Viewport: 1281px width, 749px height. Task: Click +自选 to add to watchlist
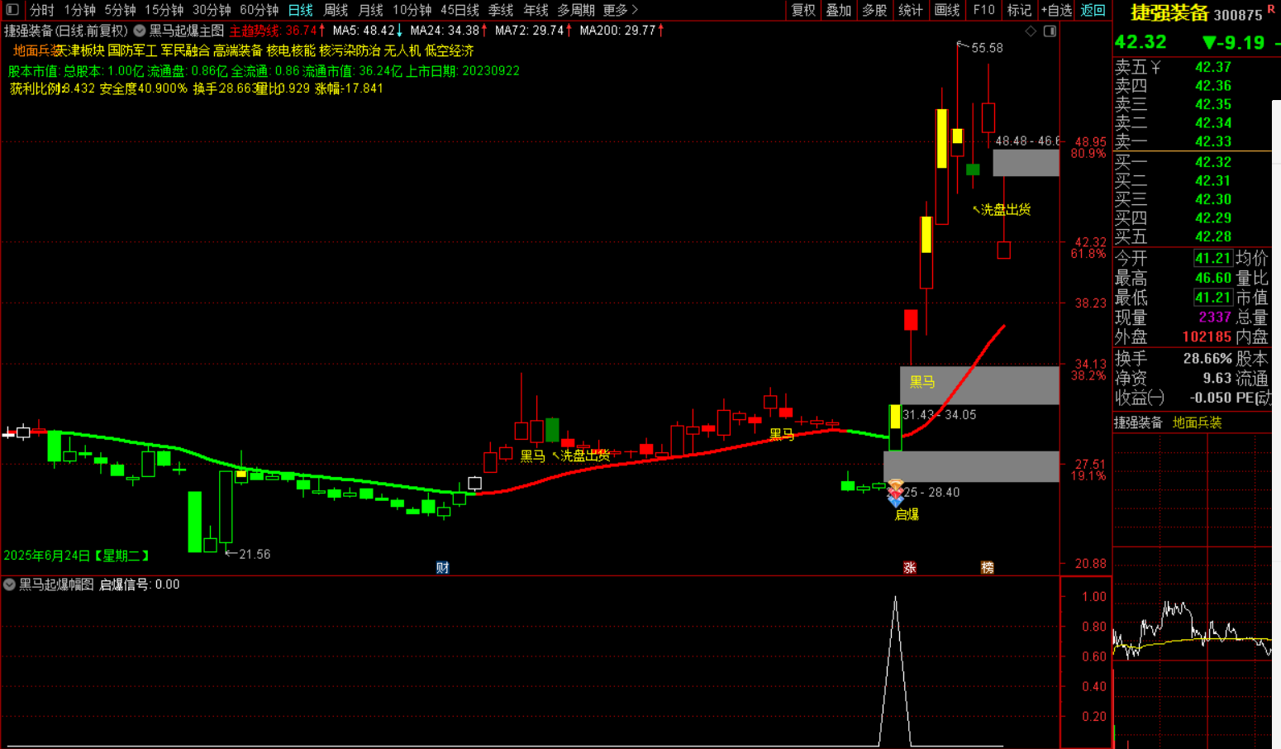(1056, 10)
